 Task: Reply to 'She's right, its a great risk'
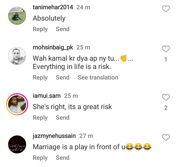tap(40, 118)
